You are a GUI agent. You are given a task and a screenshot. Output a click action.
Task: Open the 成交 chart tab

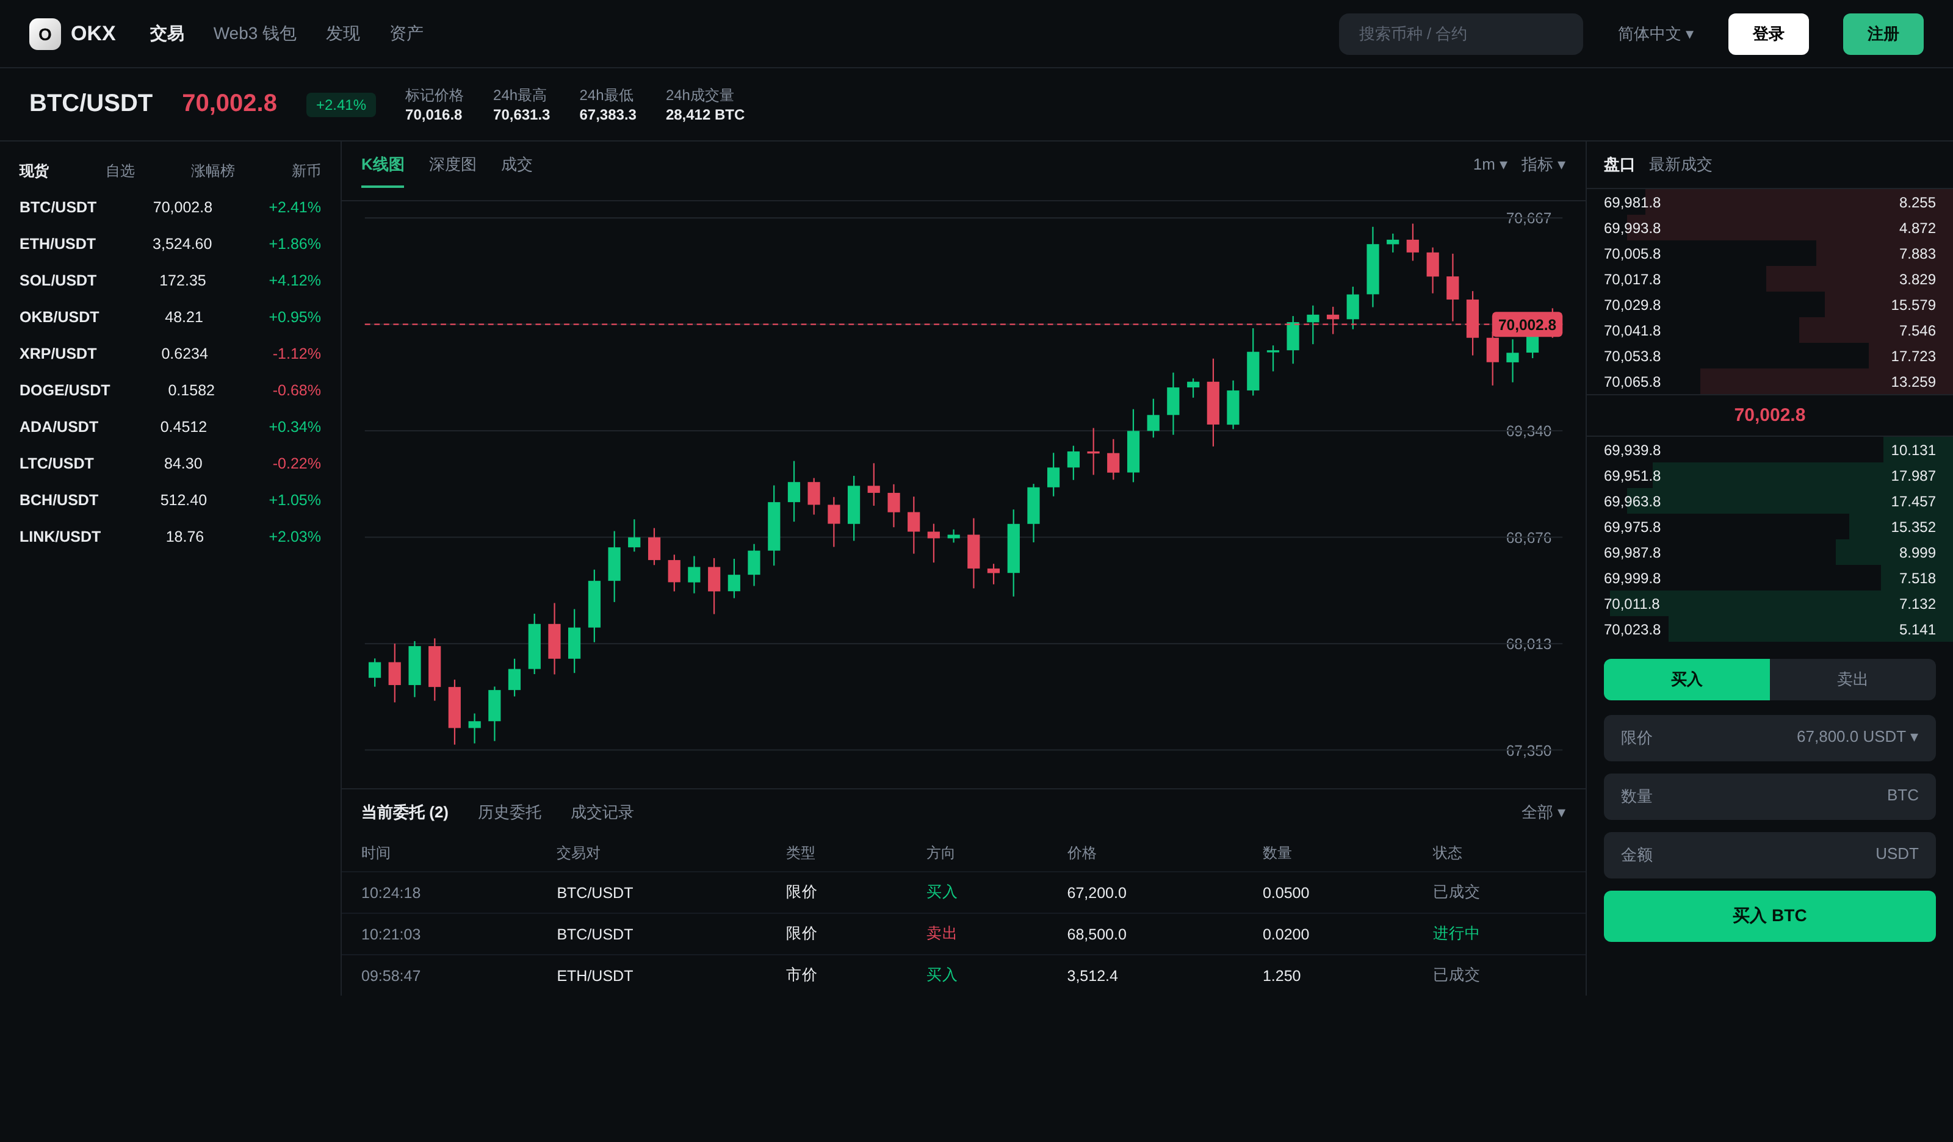click(516, 164)
